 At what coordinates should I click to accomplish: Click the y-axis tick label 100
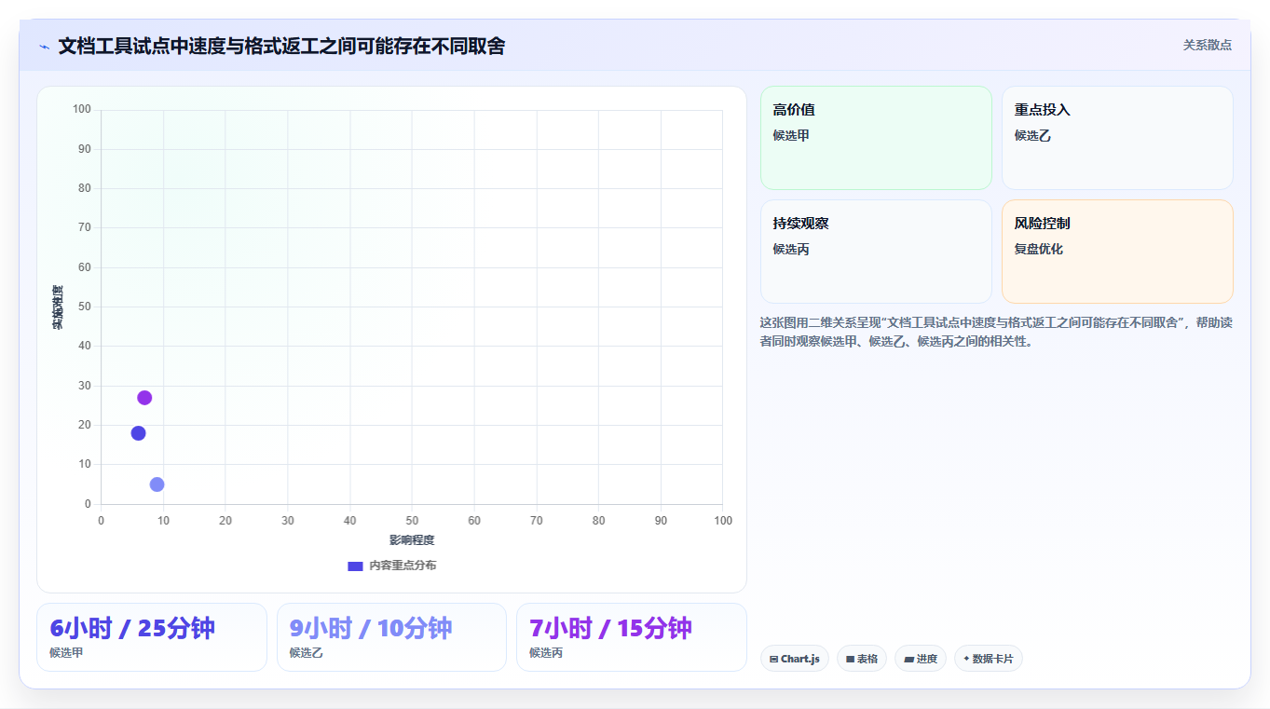coord(82,110)
